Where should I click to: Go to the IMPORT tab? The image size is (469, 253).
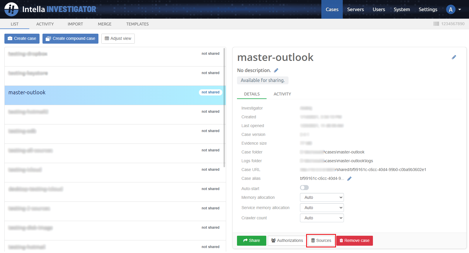[x=75, y=24]
